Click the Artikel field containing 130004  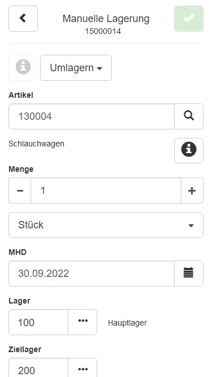click(92, 116)
